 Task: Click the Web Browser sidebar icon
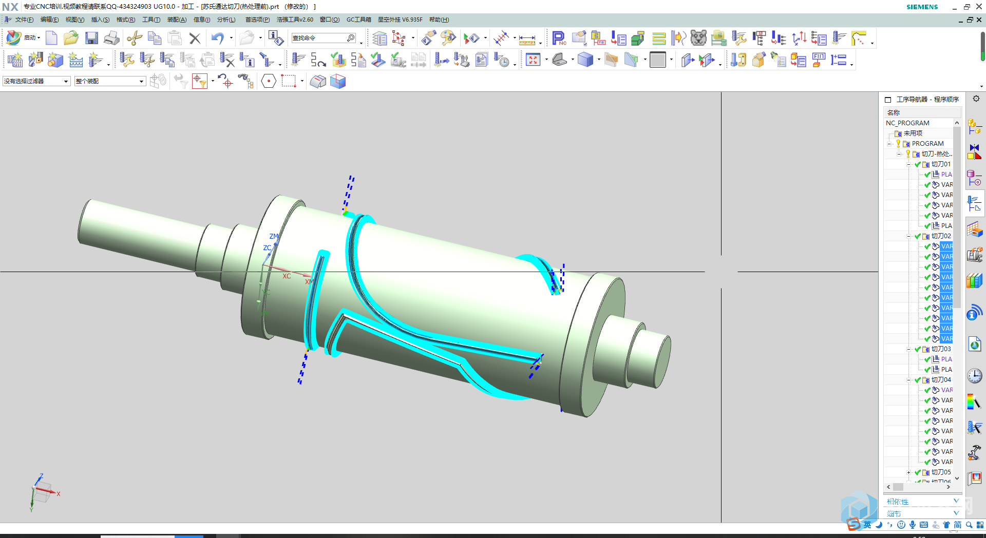(974, 344)
